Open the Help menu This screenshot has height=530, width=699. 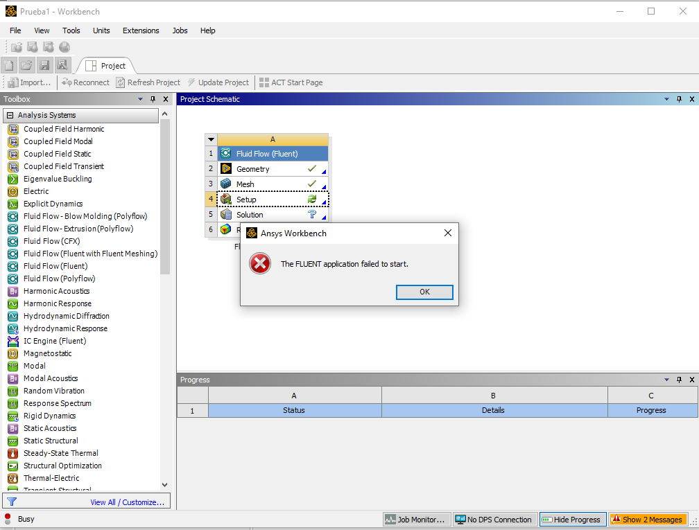pyautogui.click(x=207, y=30)
